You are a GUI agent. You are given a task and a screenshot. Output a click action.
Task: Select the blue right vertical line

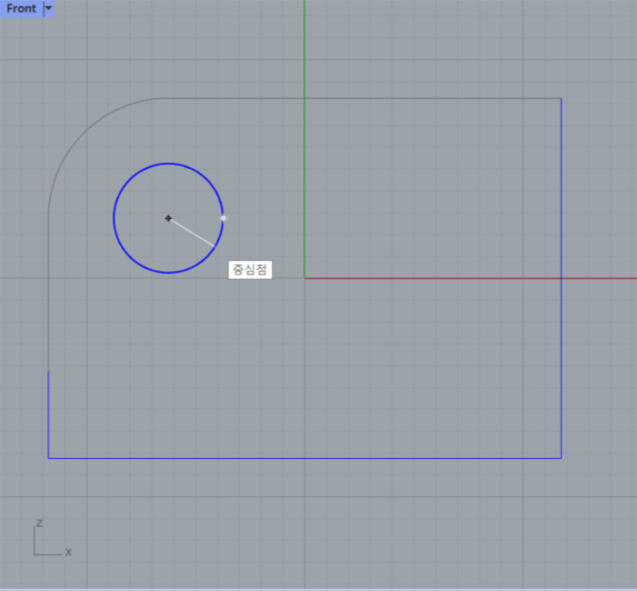pyautogui.click(x=561, y=278)
